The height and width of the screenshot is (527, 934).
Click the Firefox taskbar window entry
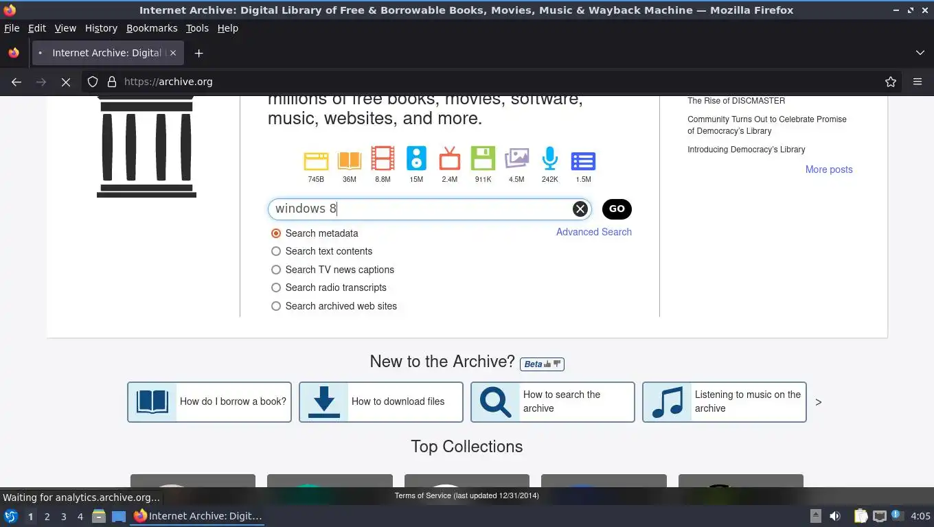point(198,516)
